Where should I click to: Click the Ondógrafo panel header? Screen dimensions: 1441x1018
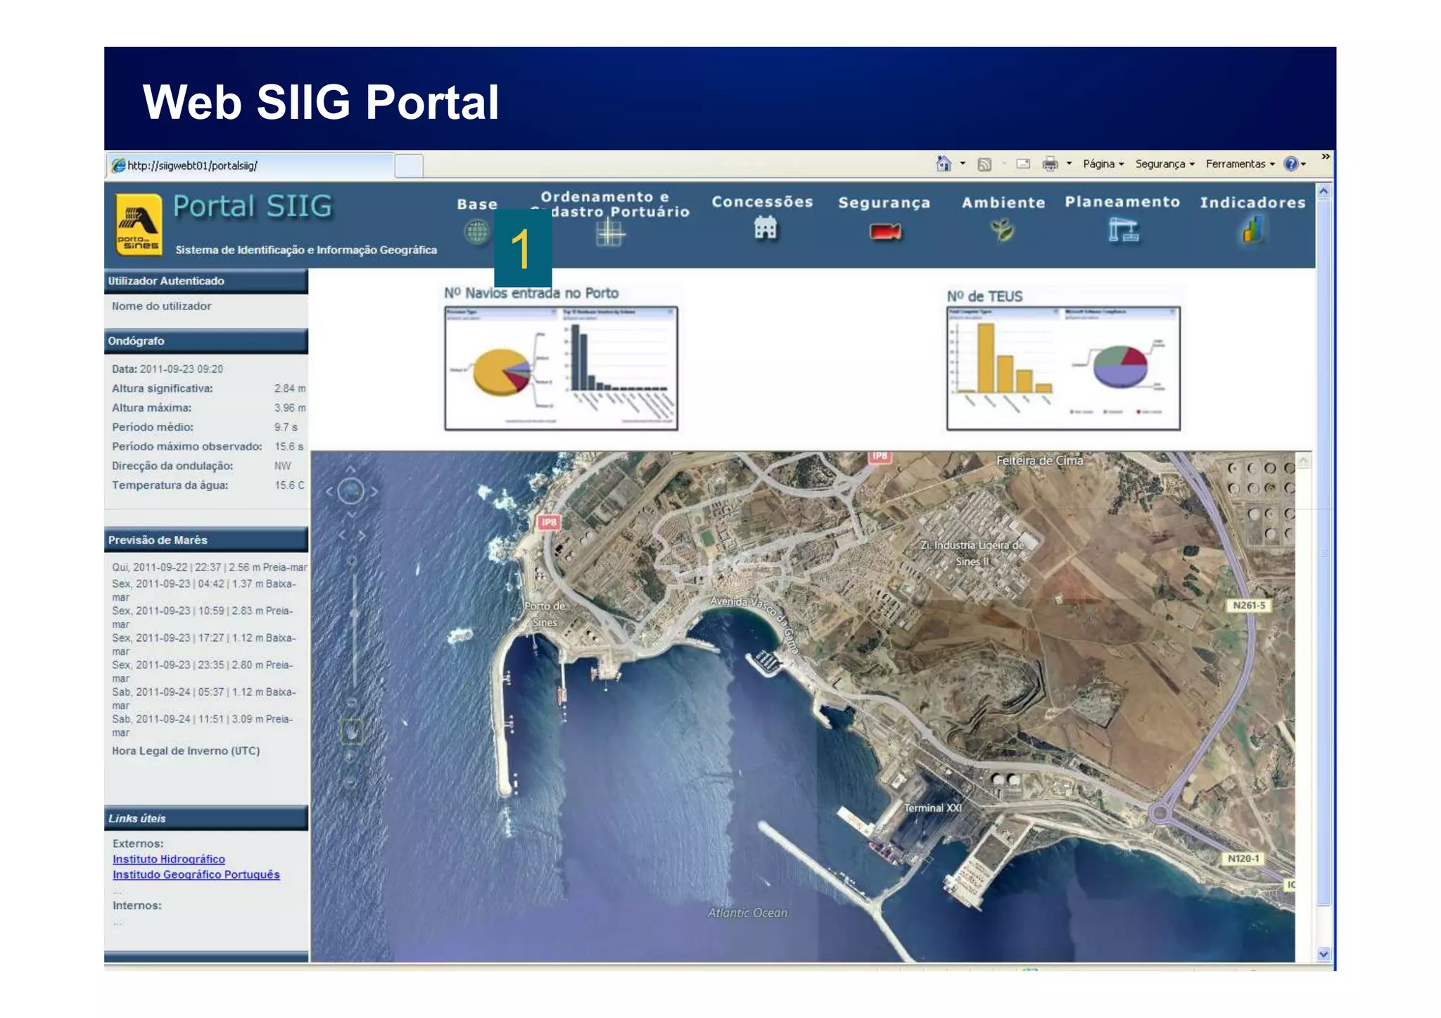[x=206, y=341]
